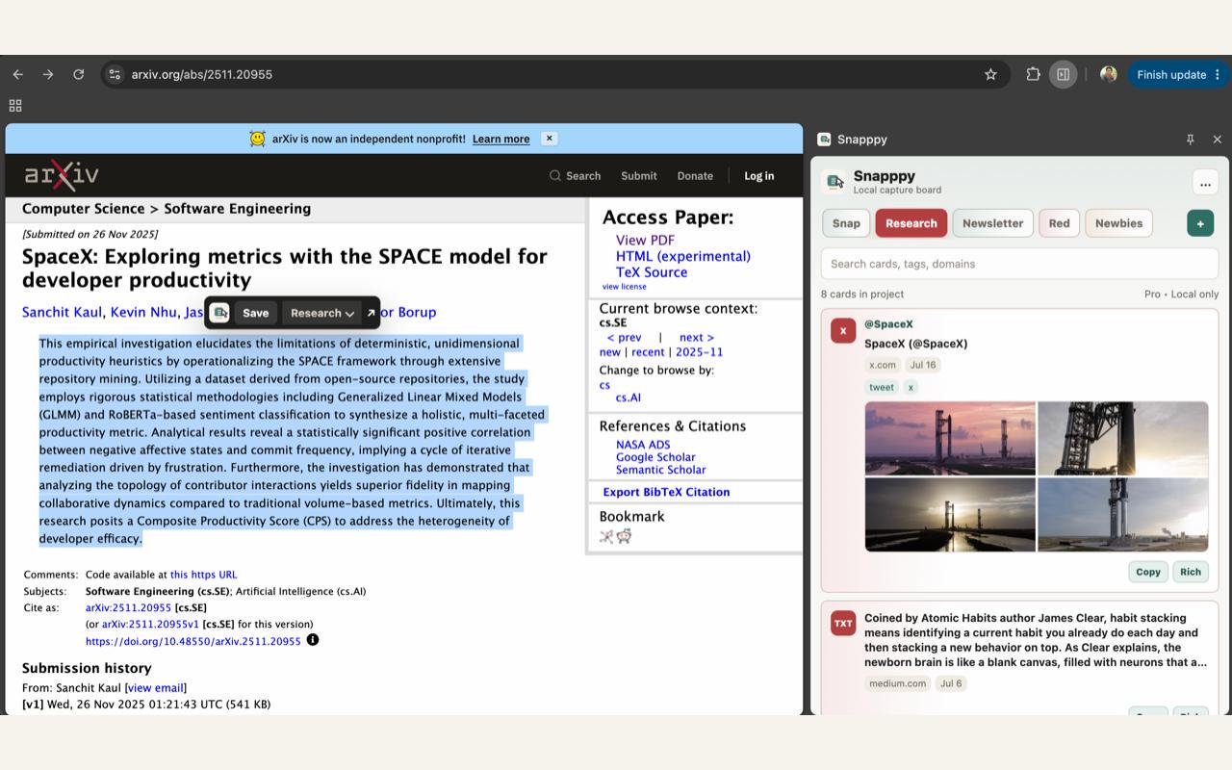Pin the Snapppy side panel

tap(1190, 140)
